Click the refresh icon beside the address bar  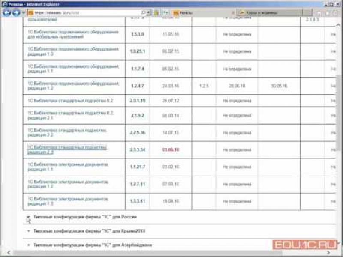pos(166,12)
